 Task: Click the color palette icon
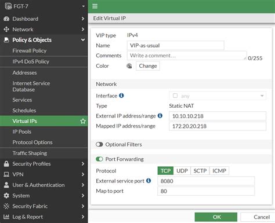click(x=129, y=66)
